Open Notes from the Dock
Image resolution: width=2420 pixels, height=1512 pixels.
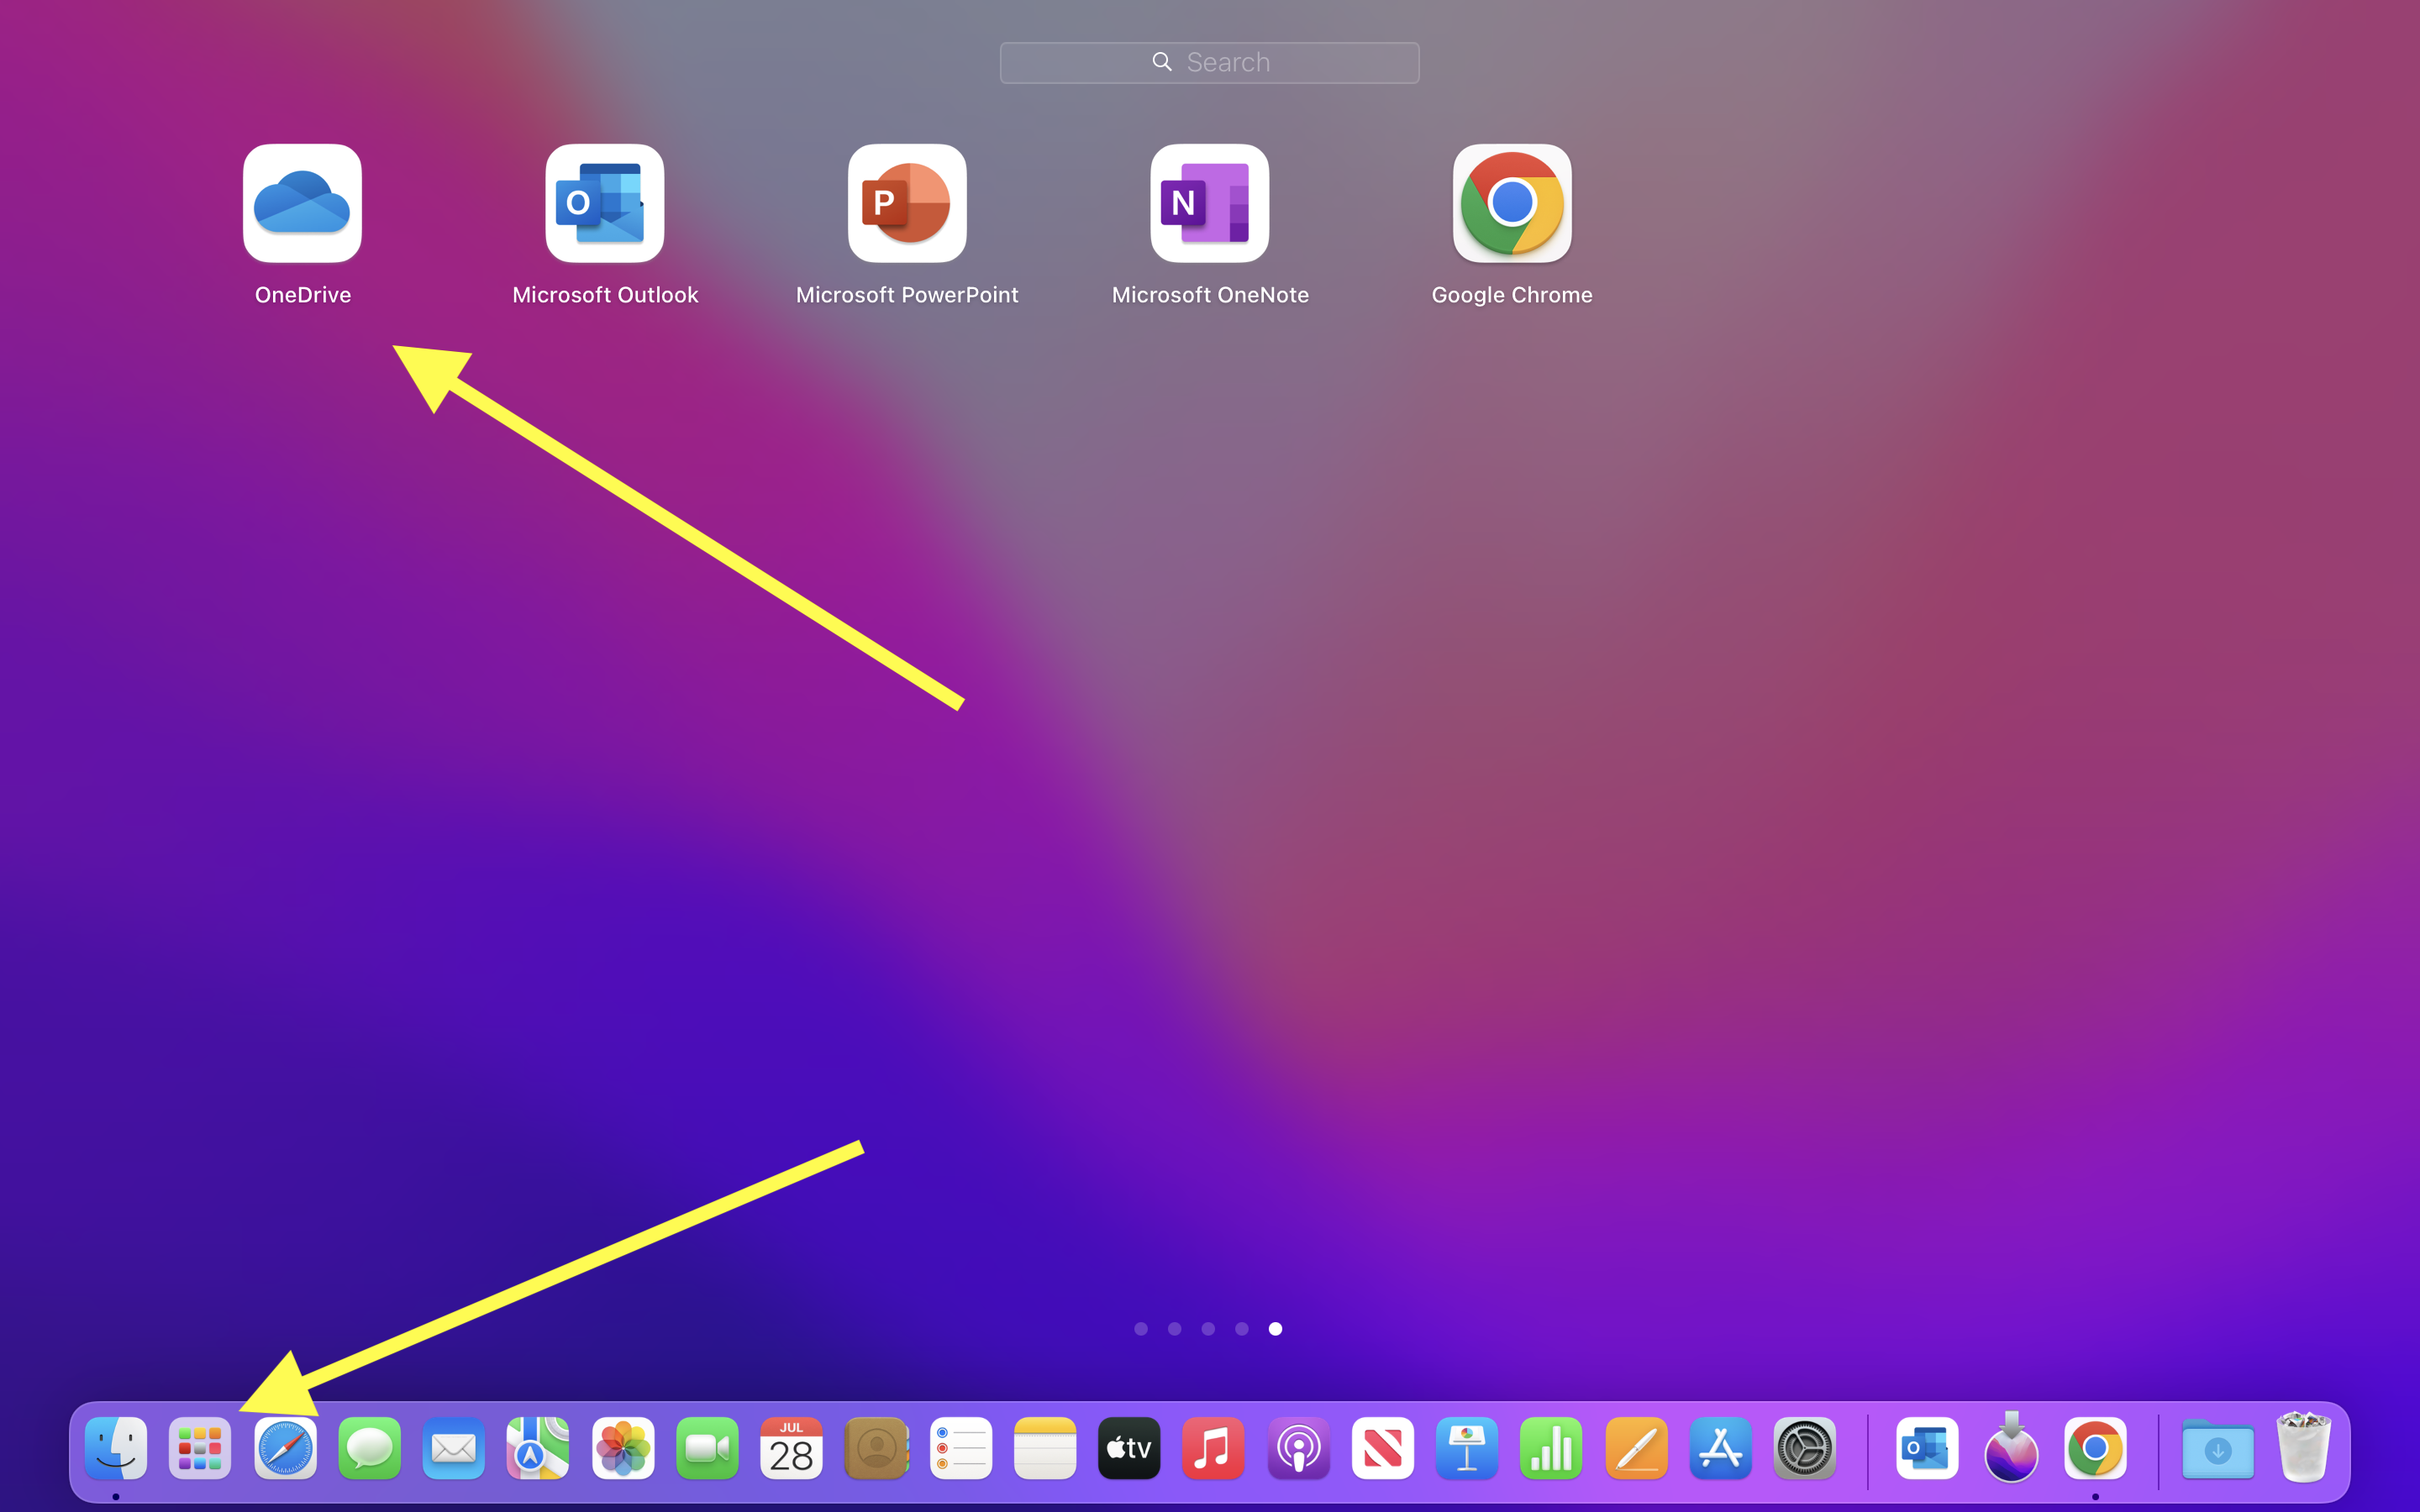tap(1045, 1448)
